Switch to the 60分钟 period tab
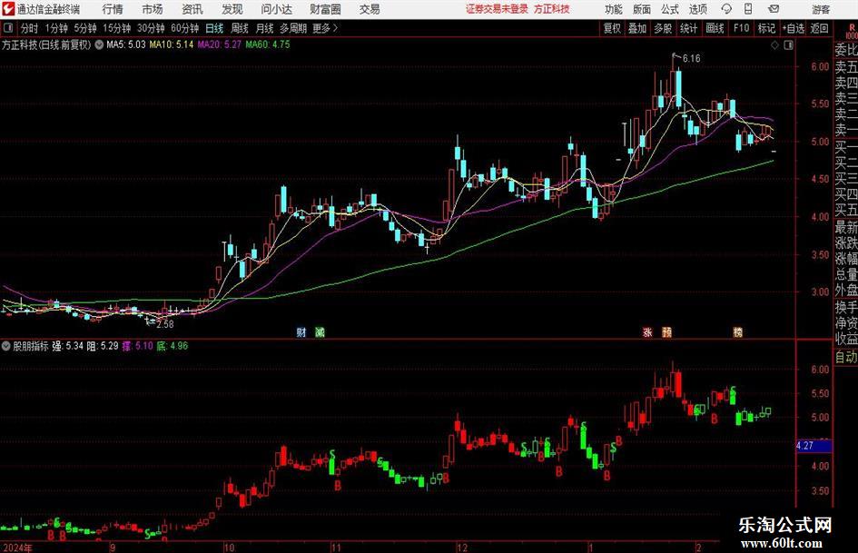 click(184, 28)
